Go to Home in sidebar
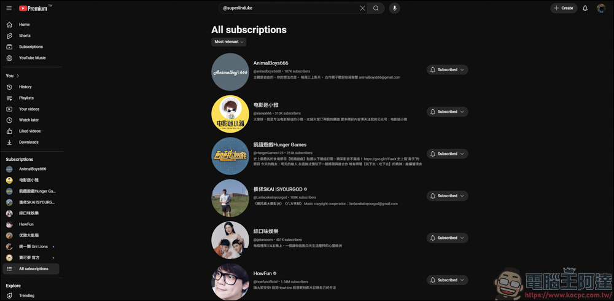This screenshot has height=301, width=614. [x=31, y=25]
